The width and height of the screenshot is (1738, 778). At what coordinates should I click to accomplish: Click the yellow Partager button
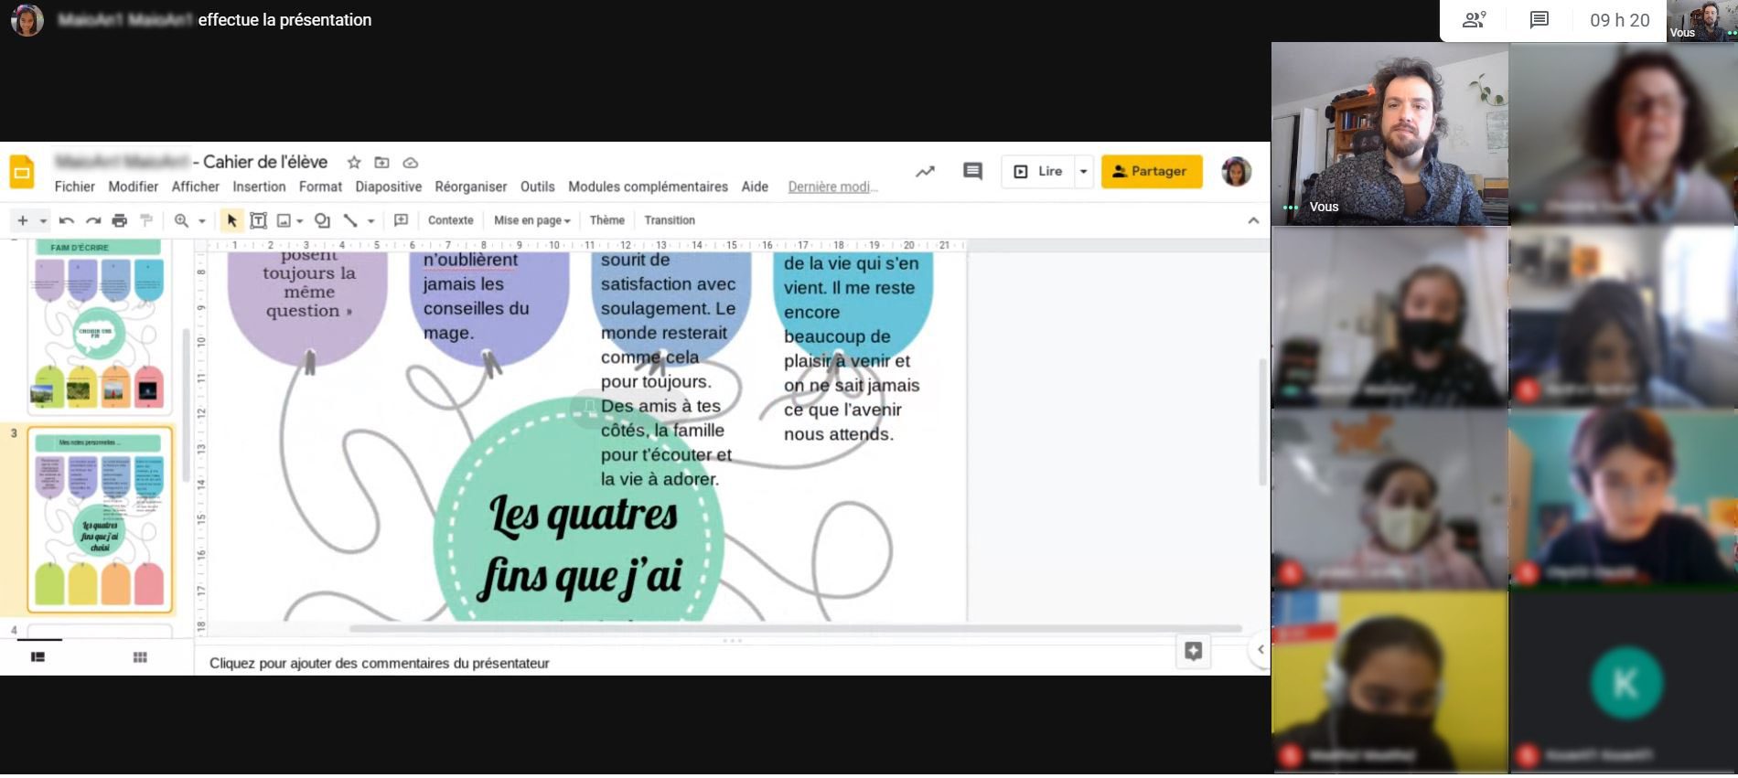[1151, 171]
